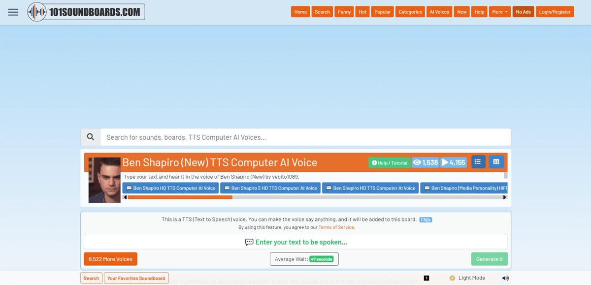
Task: Click the orange horizontal scrollbar thumb
Action: pyautogui.click(x=180, y=197)
